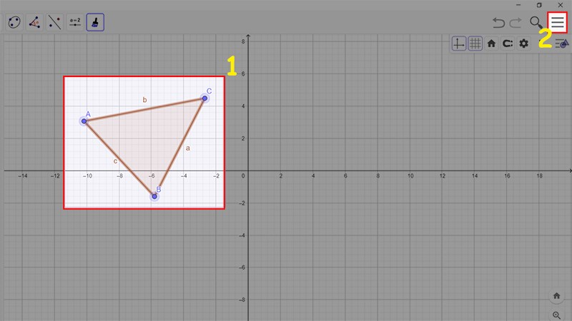Select point C of the triangle
572x321 pixels.
(x=204, y=98)
